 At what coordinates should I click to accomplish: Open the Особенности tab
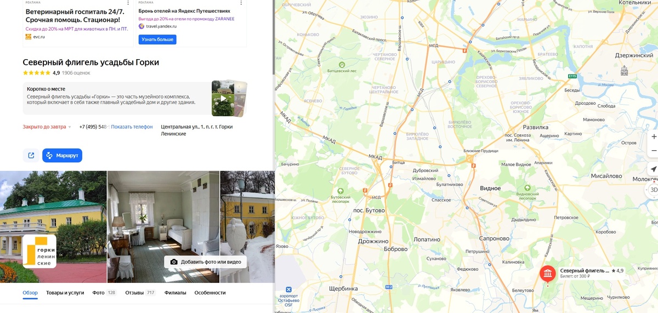210,293
